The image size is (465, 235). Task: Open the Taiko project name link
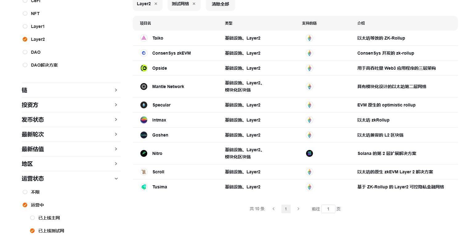158,38
